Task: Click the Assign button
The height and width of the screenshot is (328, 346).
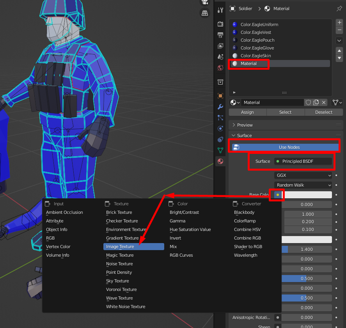Action: pyautogui.click(x=247, y=112)
